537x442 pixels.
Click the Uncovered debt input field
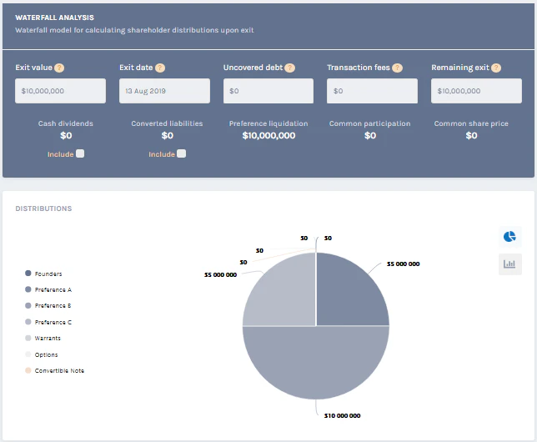pos(268,91)
